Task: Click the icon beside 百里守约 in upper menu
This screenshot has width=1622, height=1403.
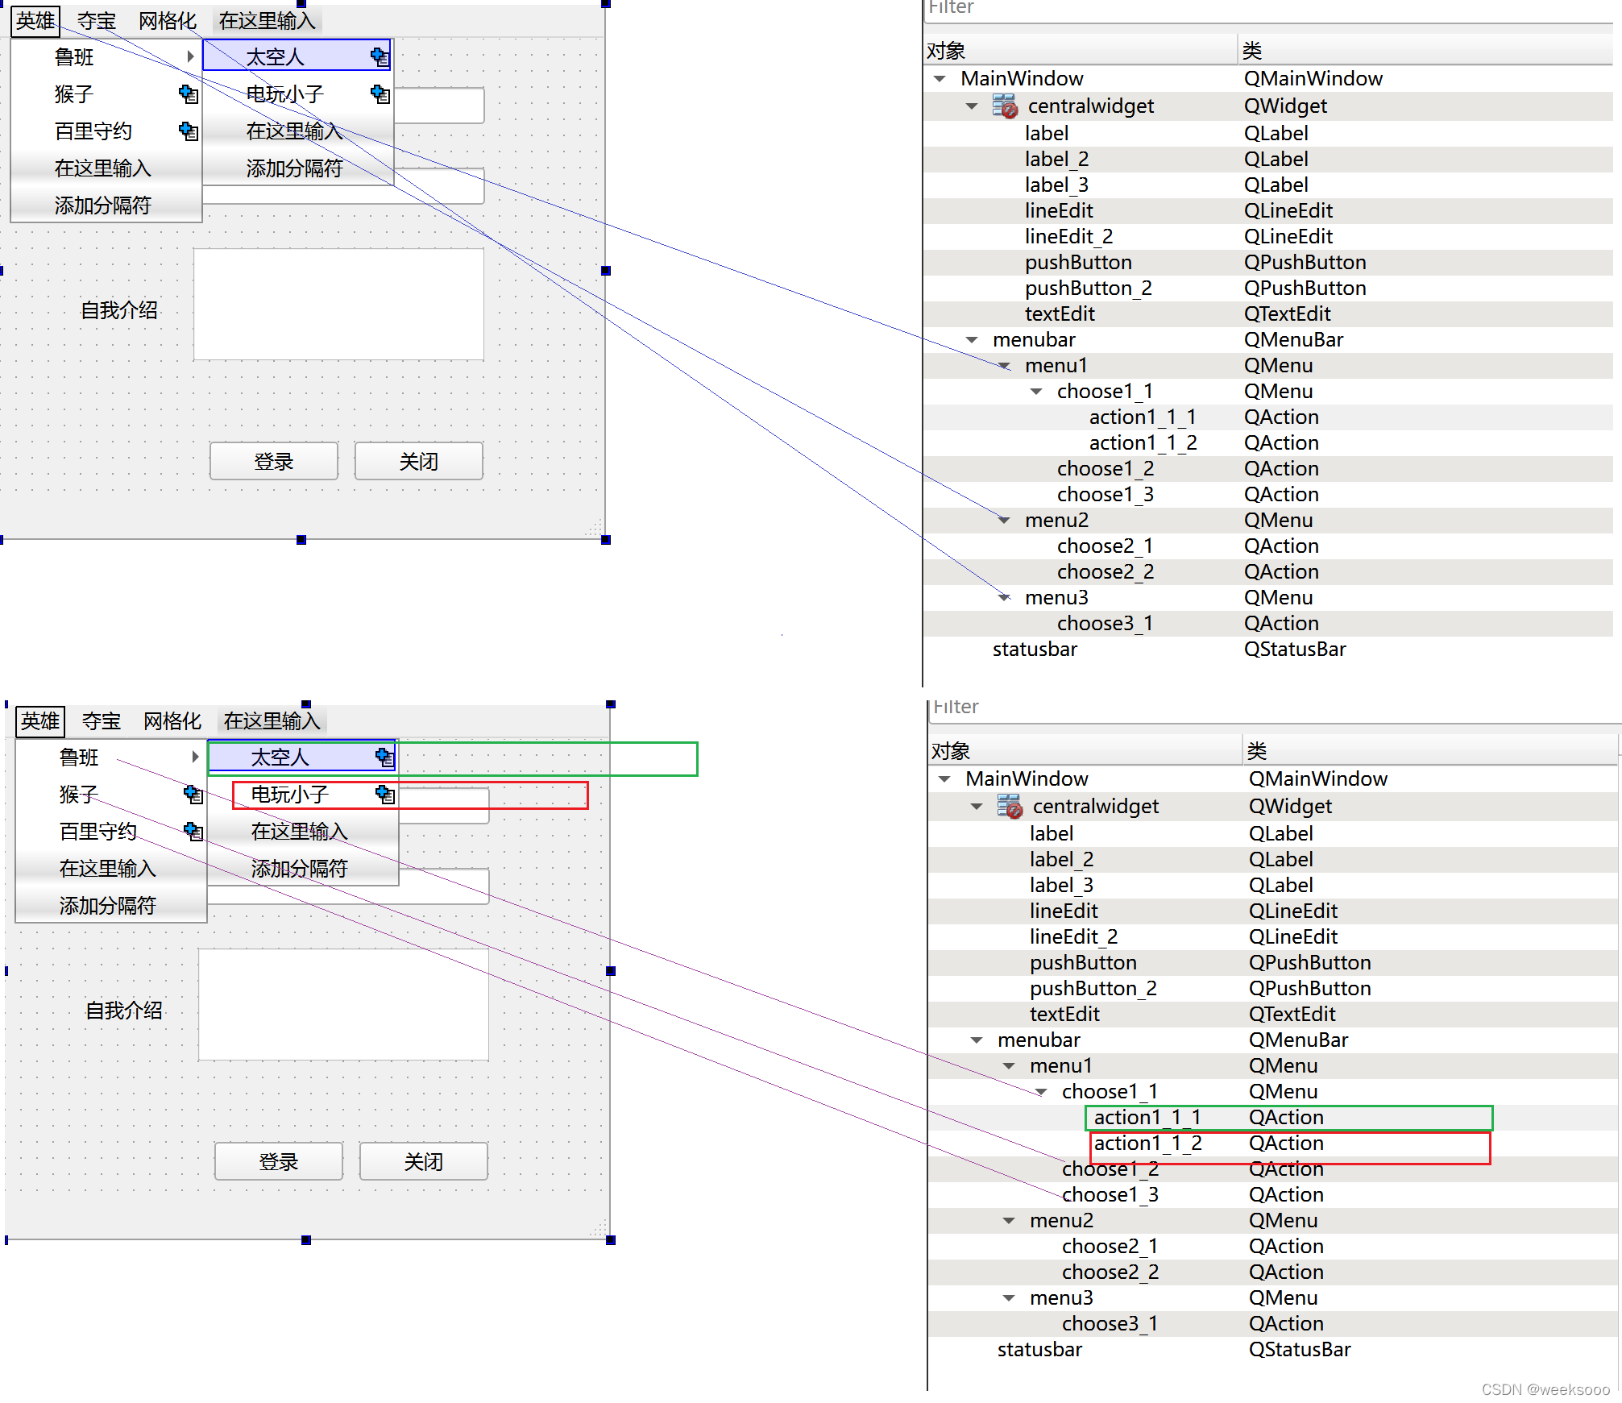Action: click(x=188, y=131)
